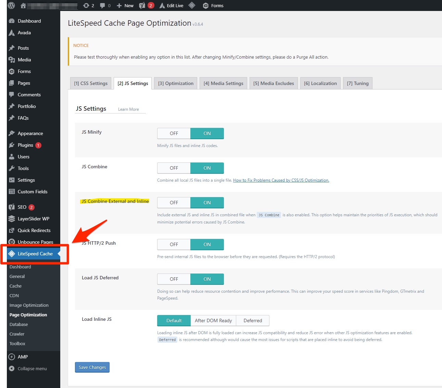Open the AMP sidebar menu item

(23, 357)
